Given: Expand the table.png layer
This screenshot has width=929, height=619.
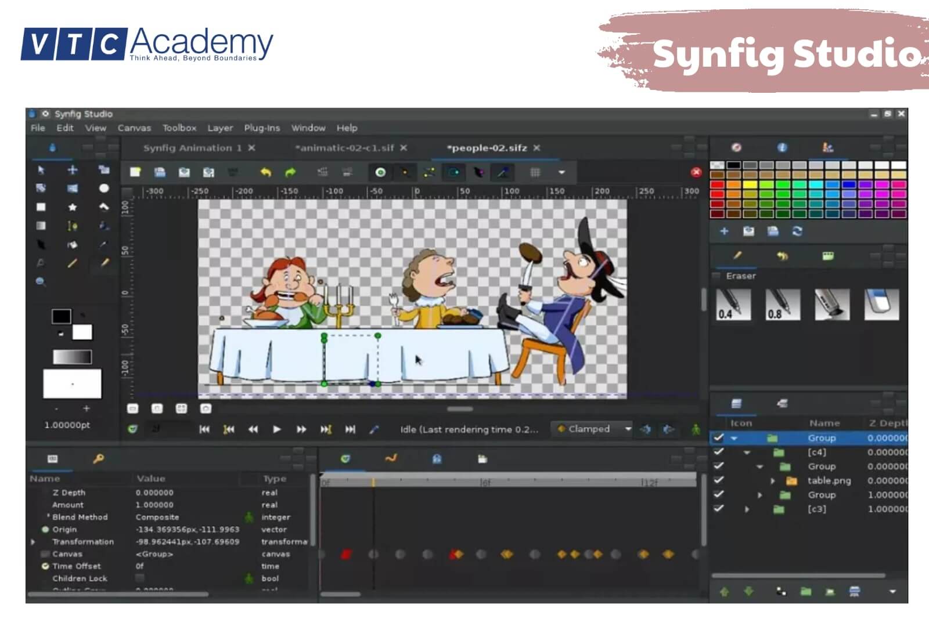Looking at the screenshot, I should [773, 481].
